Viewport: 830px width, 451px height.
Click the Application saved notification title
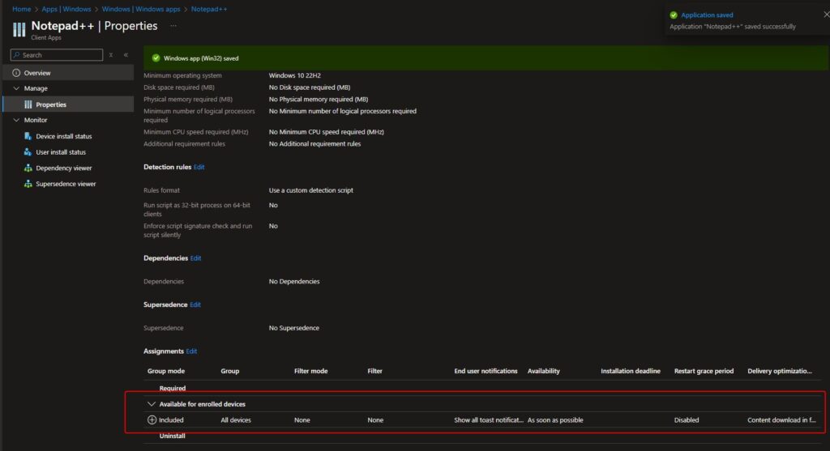[x=707, y=15]
